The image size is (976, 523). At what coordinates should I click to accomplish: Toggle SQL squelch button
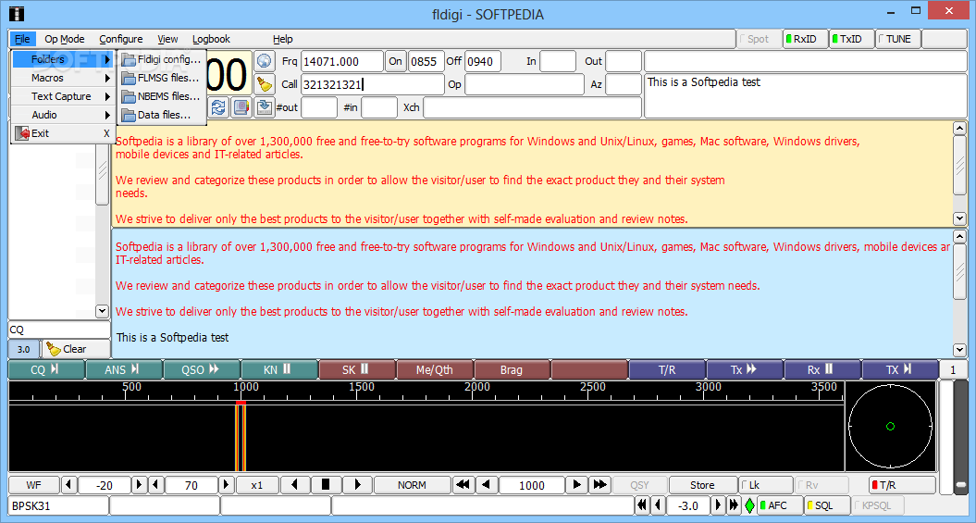point(827,505)
